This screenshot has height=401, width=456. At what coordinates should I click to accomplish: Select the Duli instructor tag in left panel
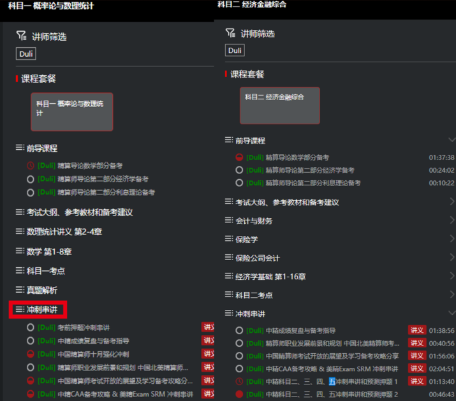pos(26,54)
